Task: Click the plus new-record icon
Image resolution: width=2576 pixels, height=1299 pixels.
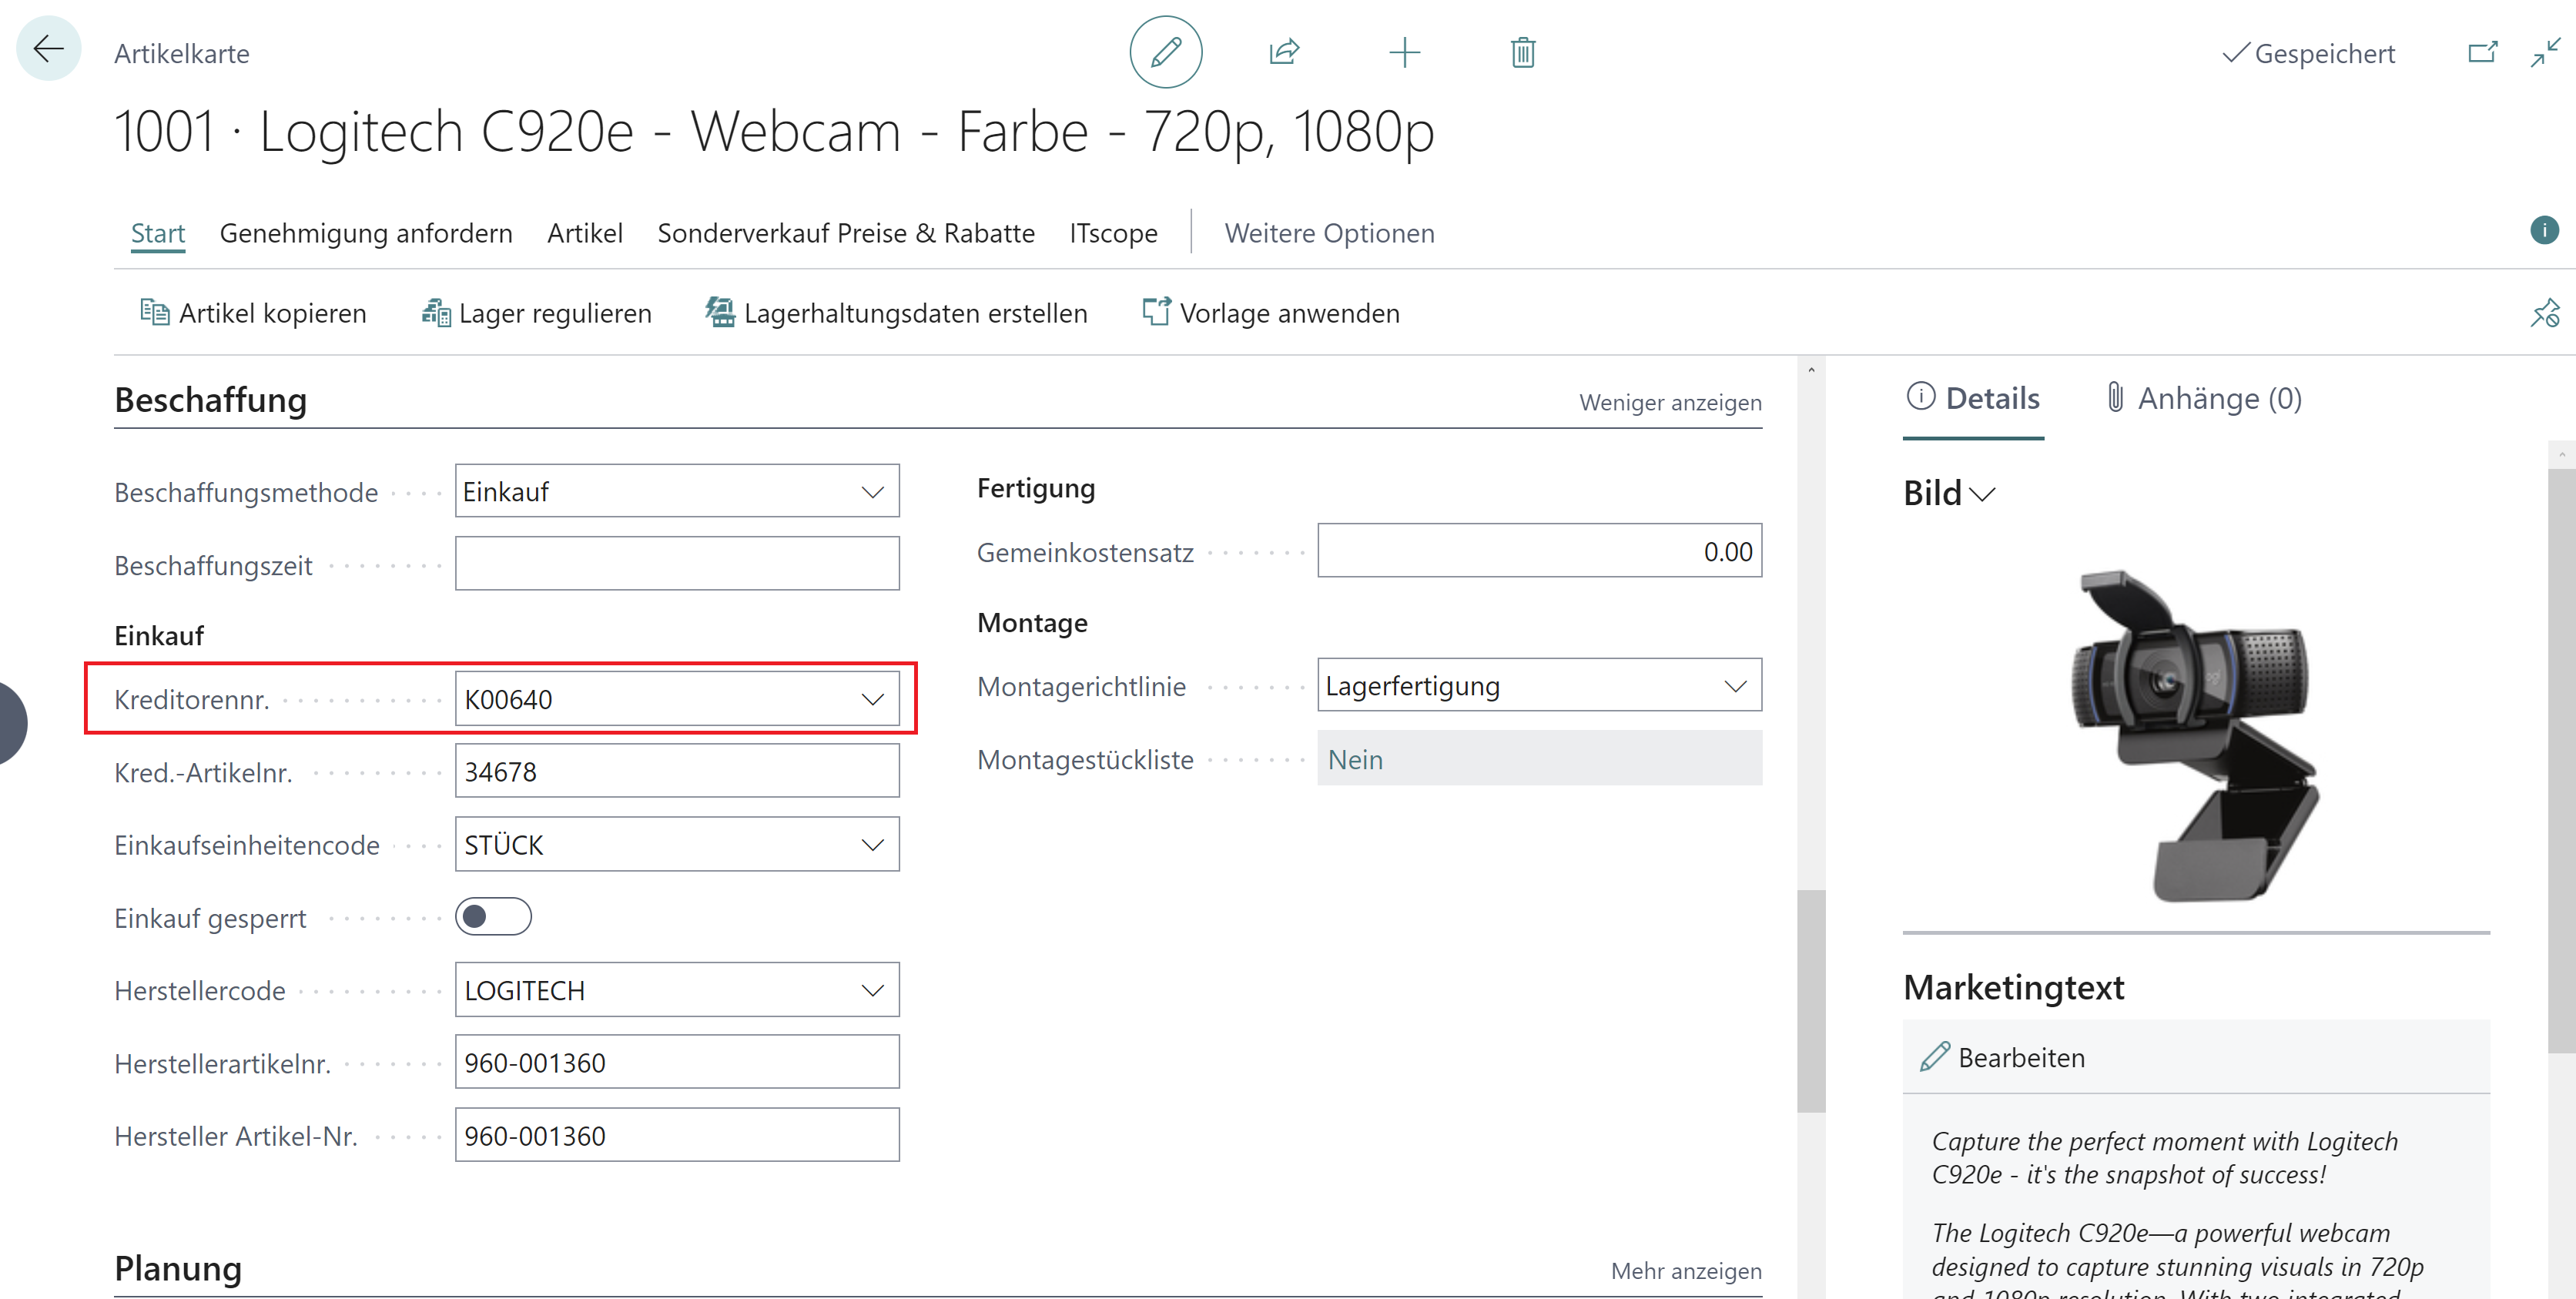Action: [x=1404, y=52]
